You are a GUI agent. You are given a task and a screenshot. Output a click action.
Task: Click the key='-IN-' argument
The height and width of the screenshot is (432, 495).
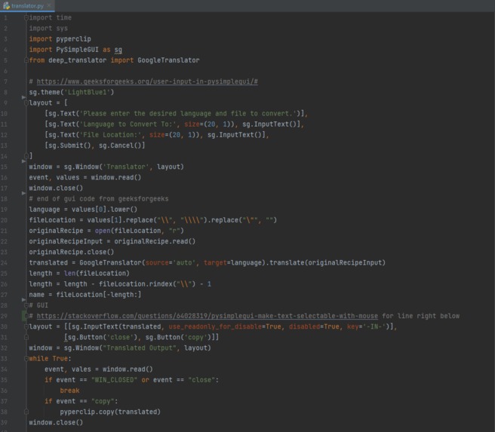[x=366, y=326]
